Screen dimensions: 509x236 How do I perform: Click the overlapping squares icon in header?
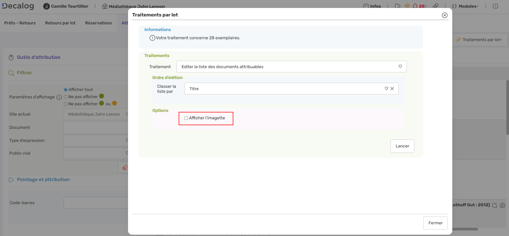(436, 6)
